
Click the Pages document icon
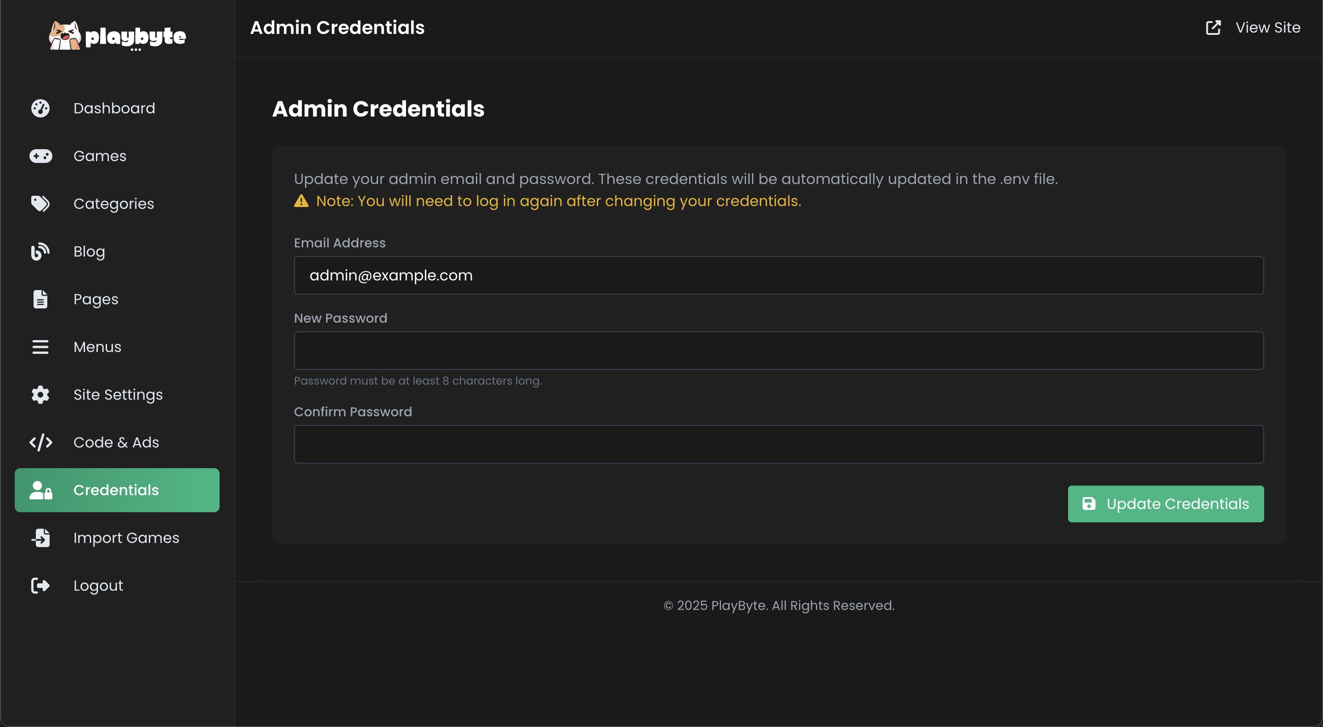pos(40,299)
